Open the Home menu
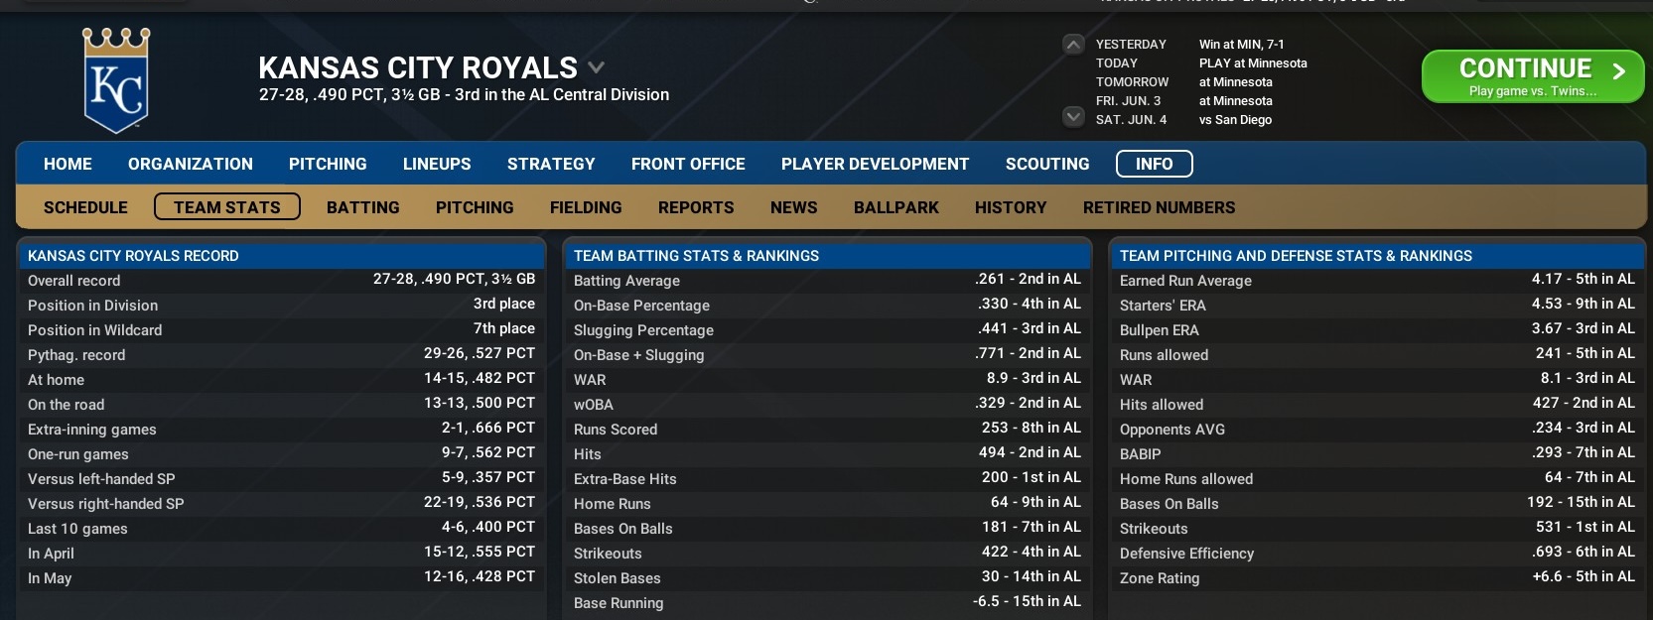 pyautogui.click(x=68, y=164)
